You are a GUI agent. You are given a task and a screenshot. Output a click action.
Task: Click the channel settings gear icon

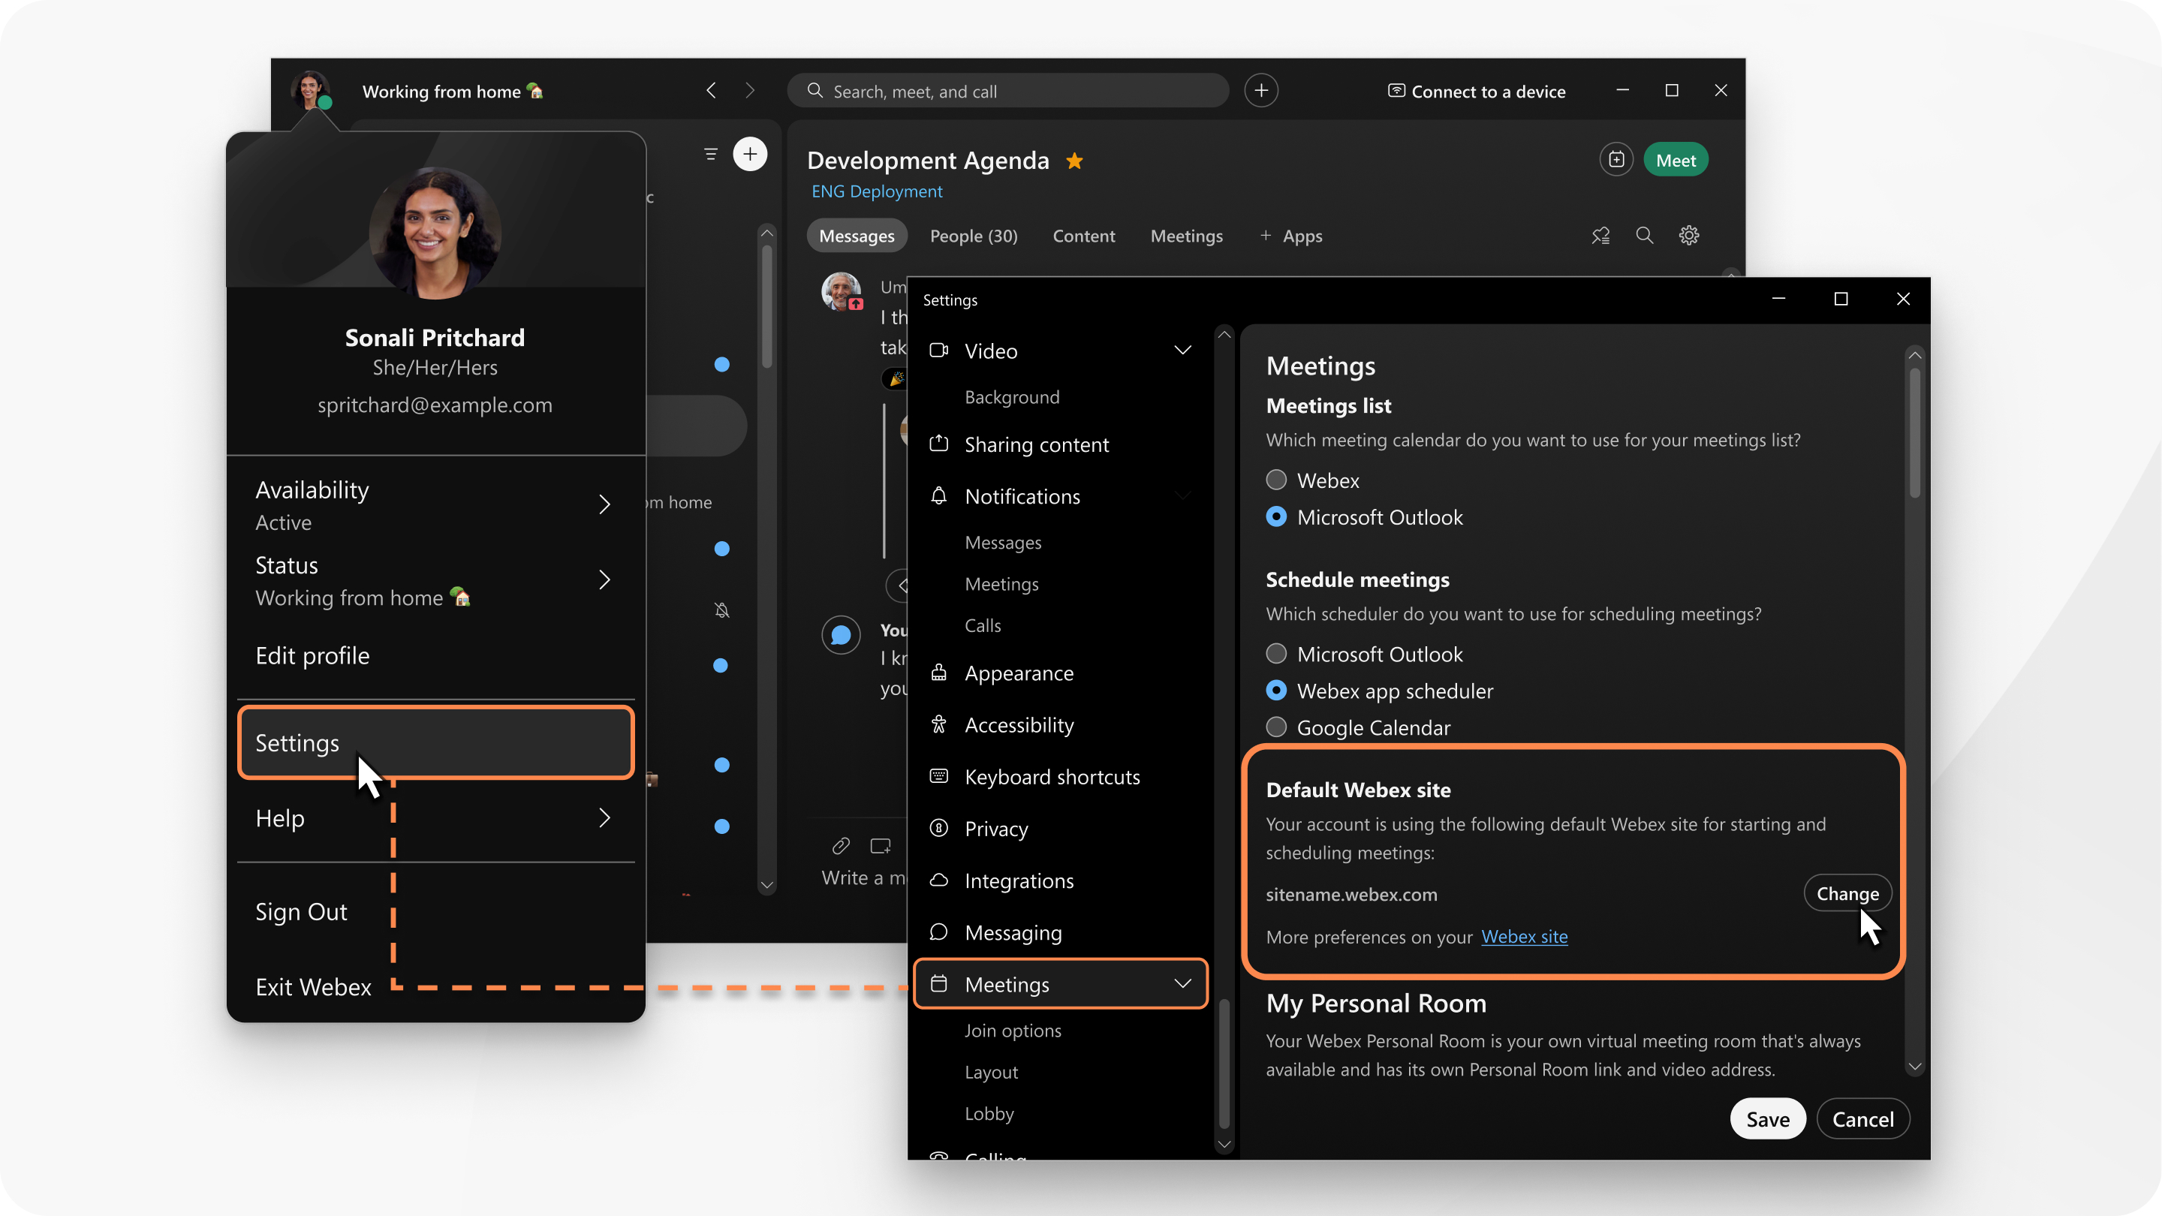point(1690,236)
